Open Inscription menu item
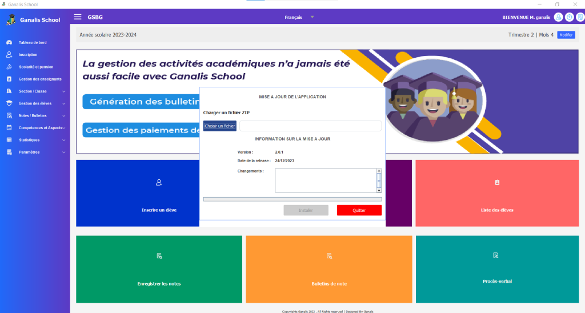Viewport: 585px width, 313px height. (28, 54)
